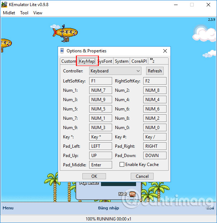Click the Num_8 field showing NUM_2
The image size is (217, 223).
click(155, 118)
